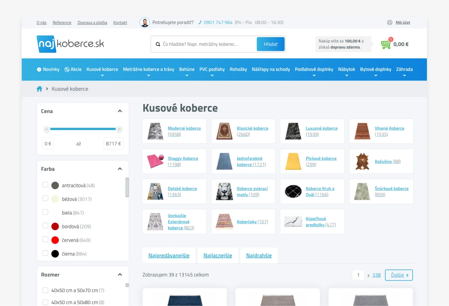Expand Kusové koberce menu dropdown
Image resolution: width=449 pixels, height=306 pixels.
pos(102,75)
